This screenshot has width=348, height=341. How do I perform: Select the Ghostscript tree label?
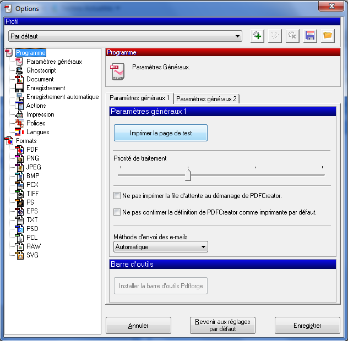(x=41, y=70)
